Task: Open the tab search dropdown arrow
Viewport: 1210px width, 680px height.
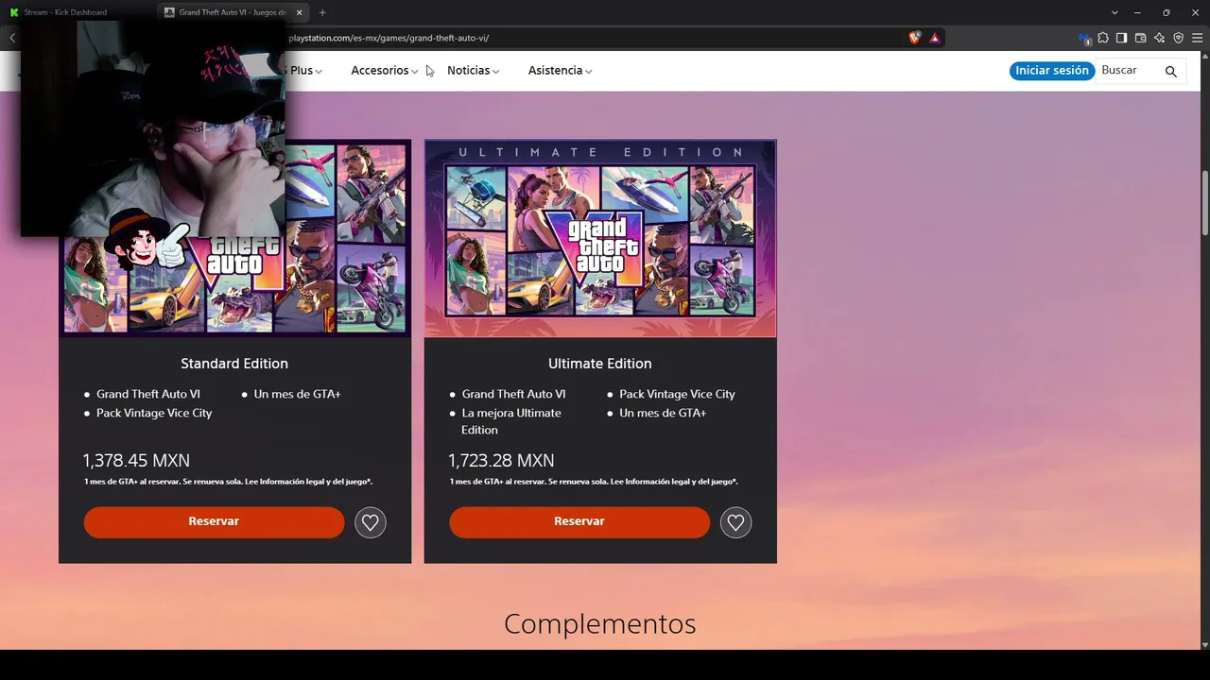Action: point(1115,12)
